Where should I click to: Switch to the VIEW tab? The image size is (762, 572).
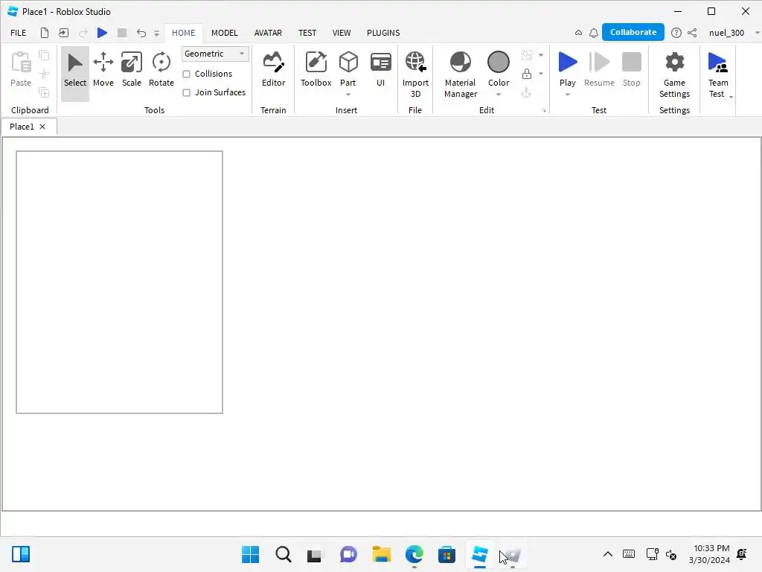pyautogui.click(x=341, y=33)
